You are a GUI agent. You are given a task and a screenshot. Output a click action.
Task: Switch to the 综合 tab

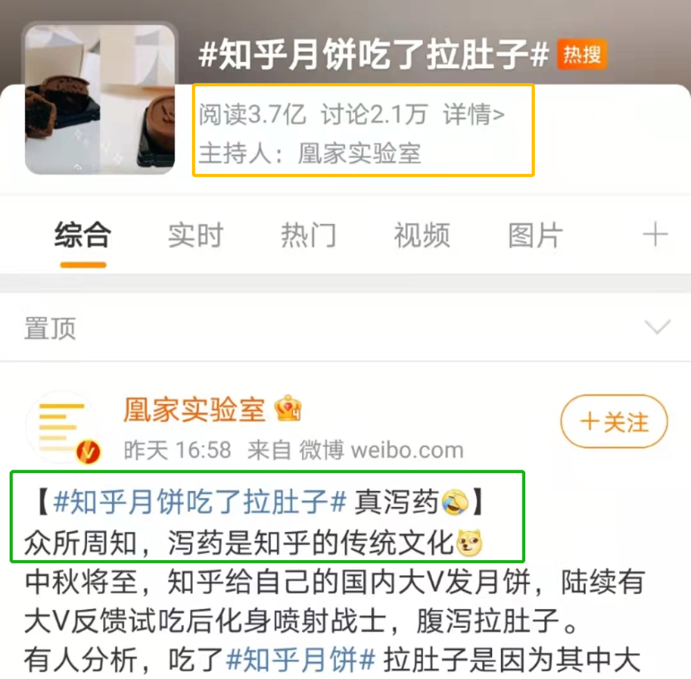coord(83,235)
